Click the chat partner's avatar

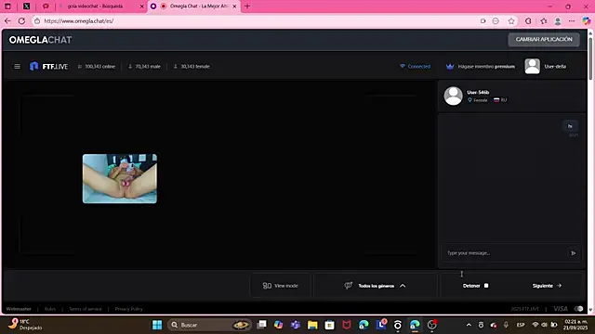tap(454, 96)
